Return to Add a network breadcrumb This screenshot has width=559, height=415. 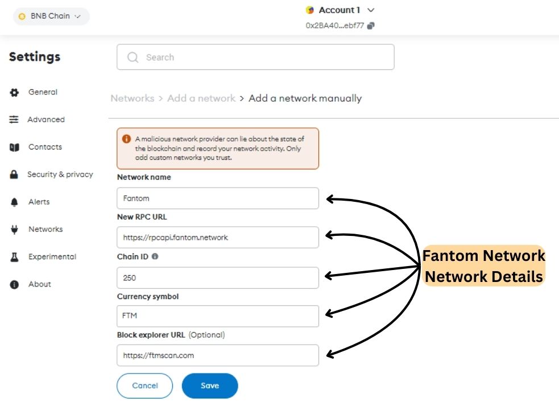(201, 98)
